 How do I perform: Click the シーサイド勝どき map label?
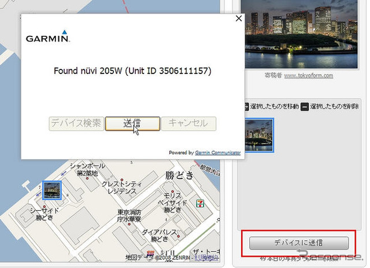pyautogui.click(x=44, y=214)
